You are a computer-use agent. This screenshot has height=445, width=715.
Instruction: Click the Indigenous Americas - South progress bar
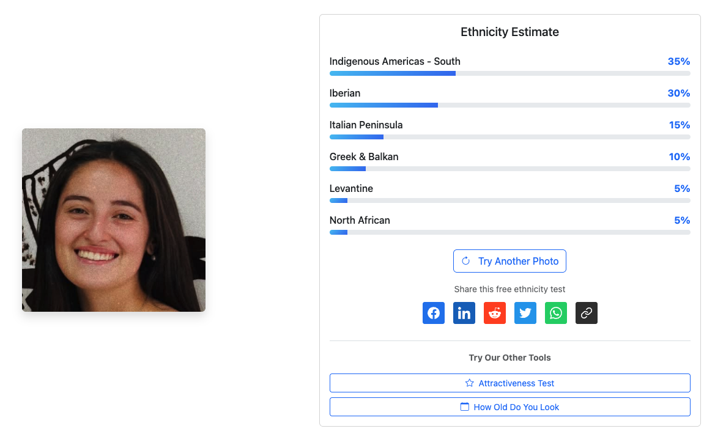click(509, 73)
